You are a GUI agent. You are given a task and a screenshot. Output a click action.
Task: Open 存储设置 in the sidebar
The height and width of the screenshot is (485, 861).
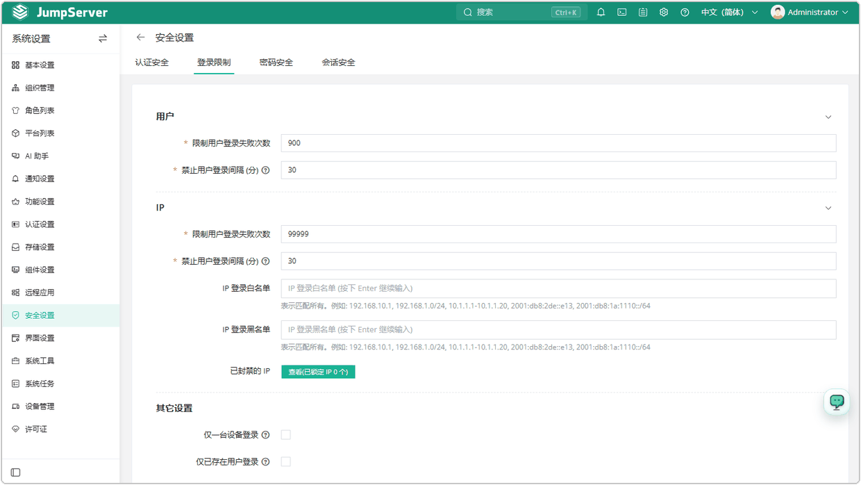[60, 247]
